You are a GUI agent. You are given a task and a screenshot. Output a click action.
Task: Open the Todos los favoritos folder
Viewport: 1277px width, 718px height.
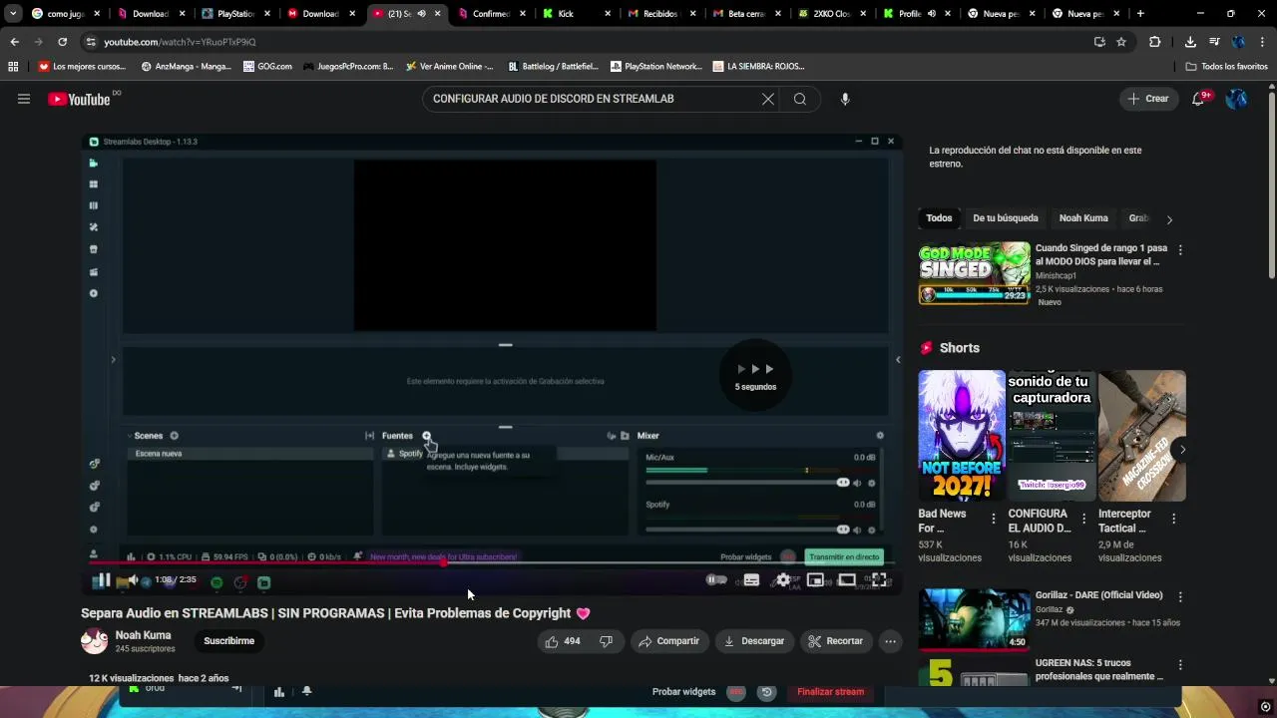(x=1227, y=67)
